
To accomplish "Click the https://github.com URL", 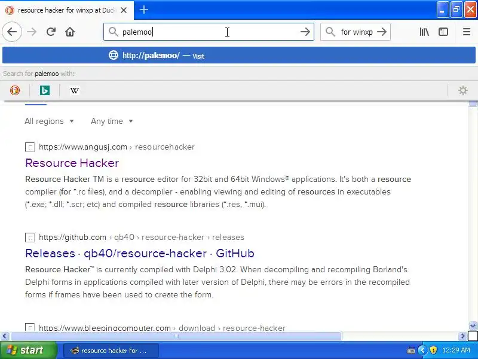I will 72,237.
